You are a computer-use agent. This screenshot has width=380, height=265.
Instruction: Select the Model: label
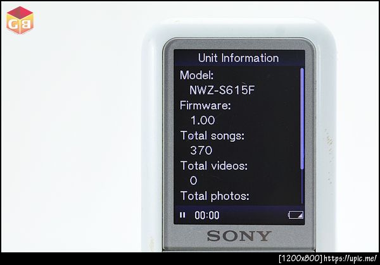point(196,75)
